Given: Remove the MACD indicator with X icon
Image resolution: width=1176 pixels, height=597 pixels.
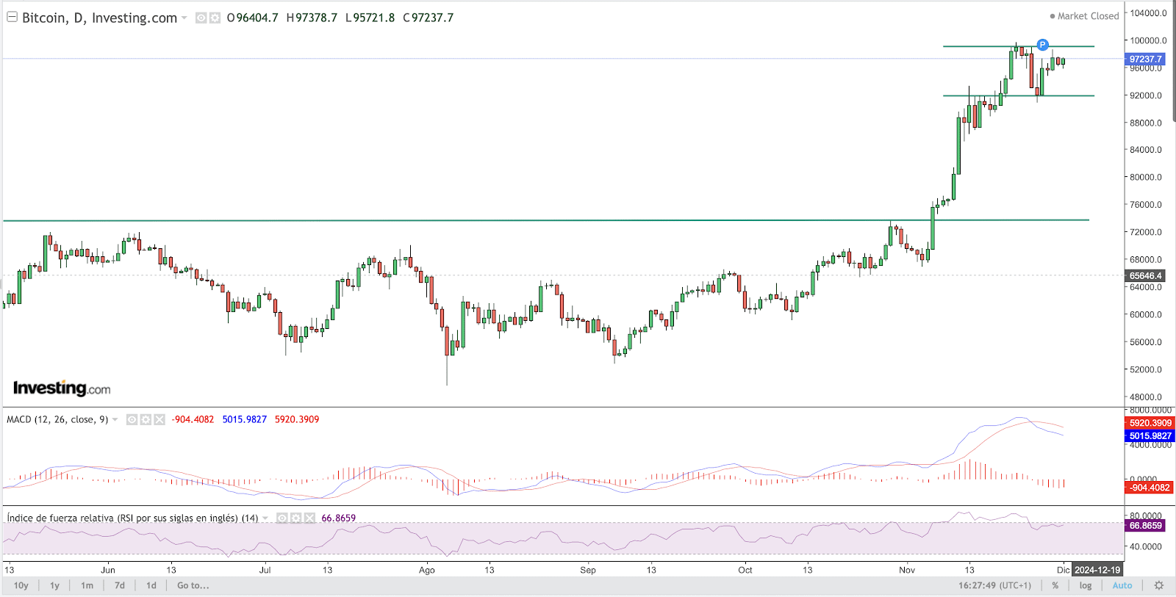Looking at the screenshot, I should click(x=159, y=420).
